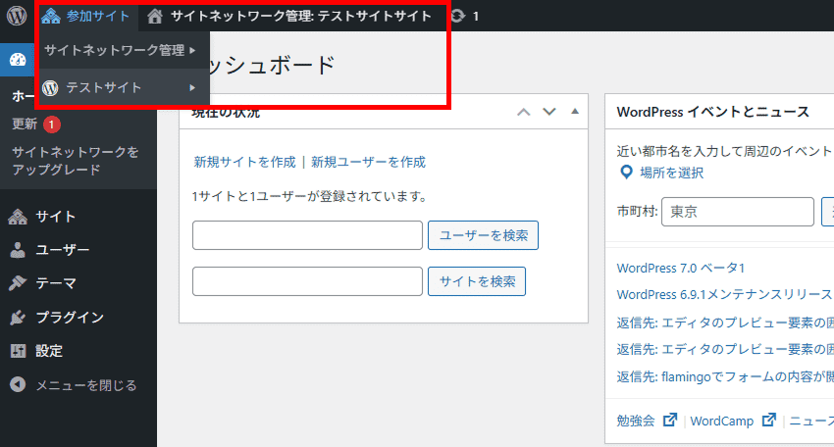This screenshot has width=834, height=447.
Task: Focus the user search input field
Action: coord(307,235)
